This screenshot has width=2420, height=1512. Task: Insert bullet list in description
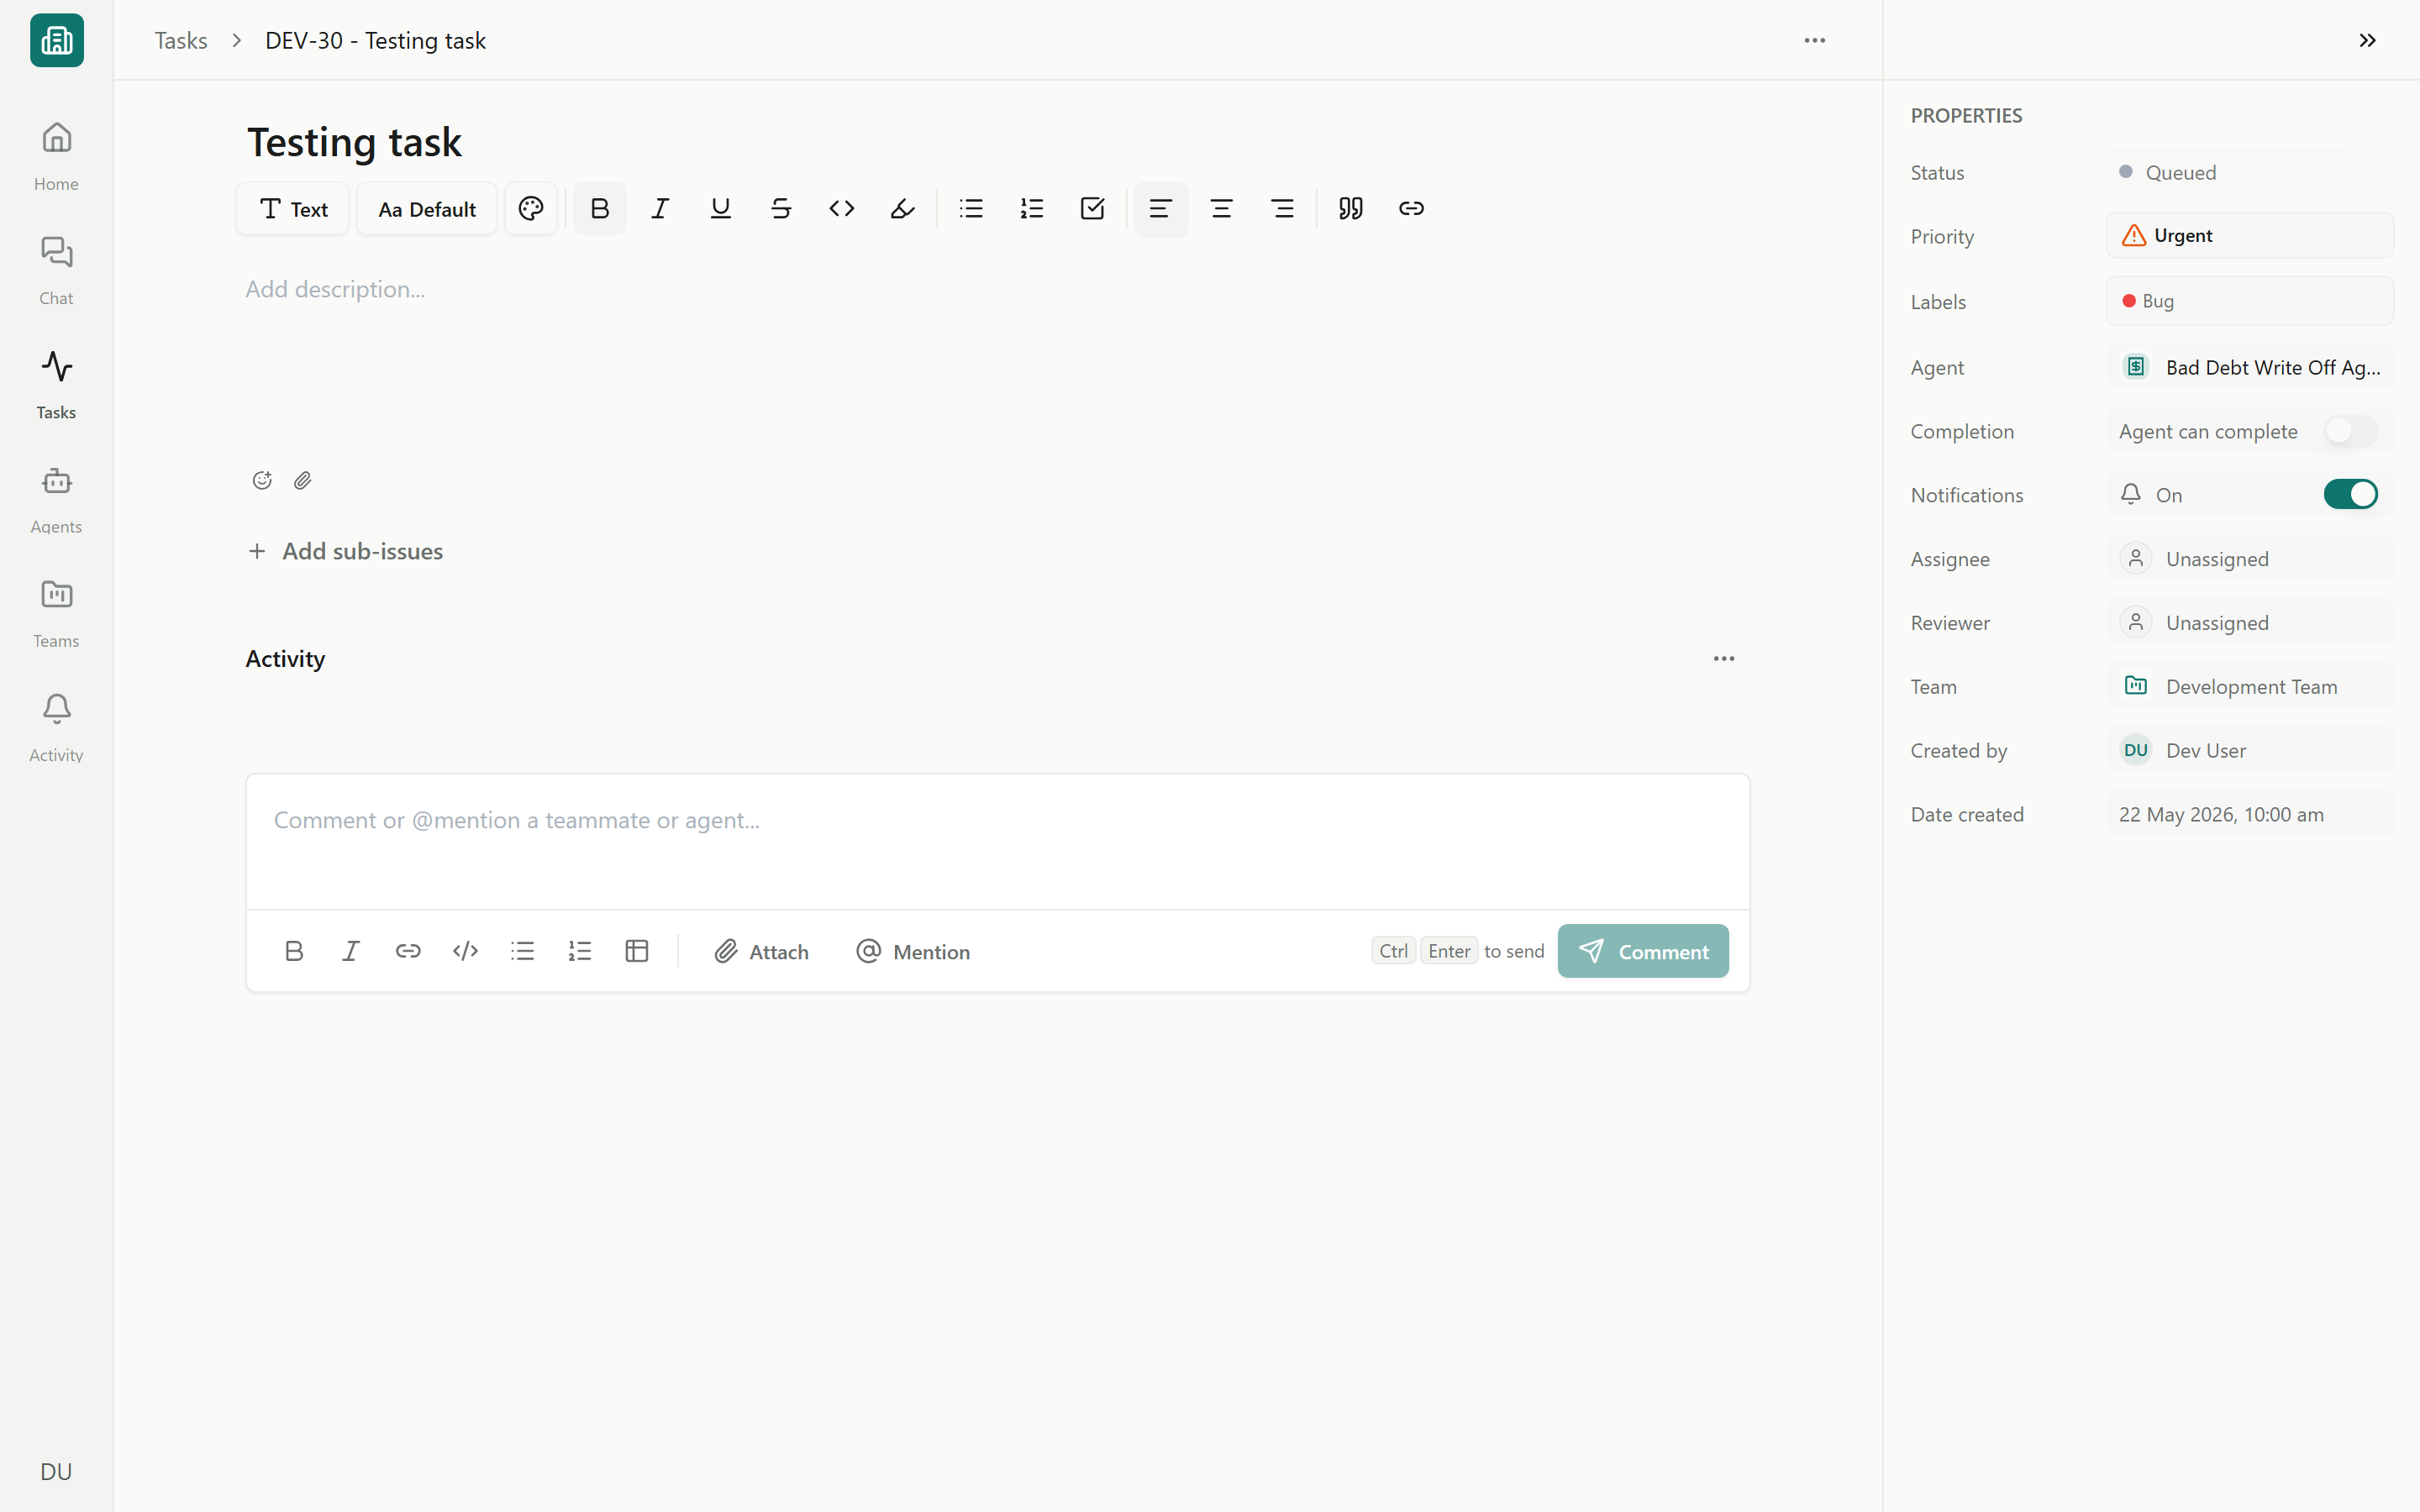pyautogui.click(x=971, y=208)
